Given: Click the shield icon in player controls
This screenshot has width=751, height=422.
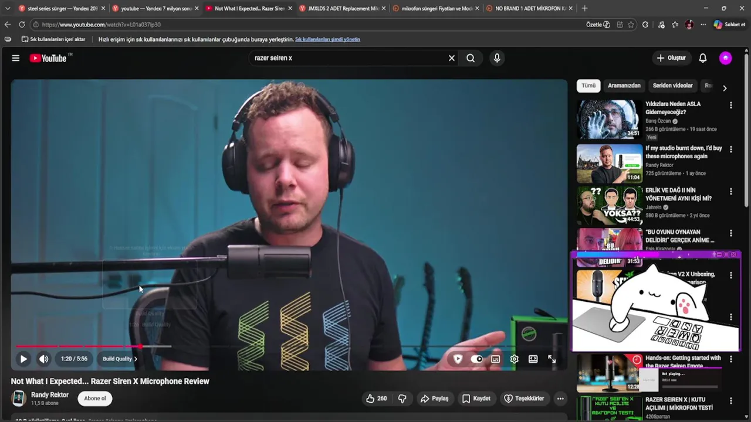Looking at the screenshot, I should 458,359.
